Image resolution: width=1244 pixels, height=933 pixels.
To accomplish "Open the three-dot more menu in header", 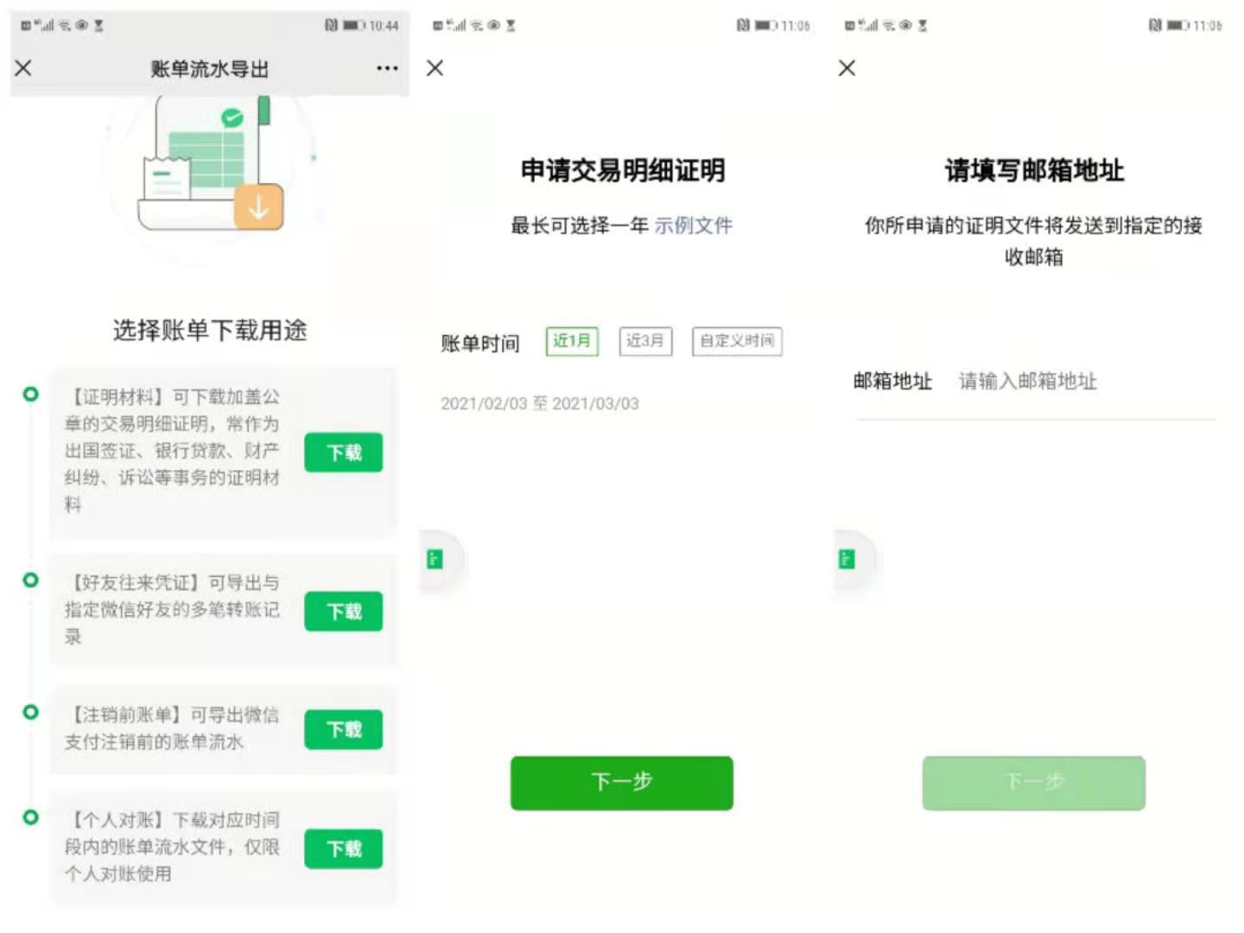I will tap(387, 68).
